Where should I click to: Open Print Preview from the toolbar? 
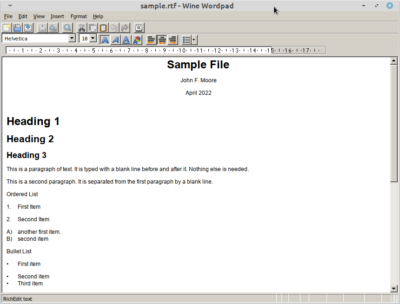coord(53,28)
